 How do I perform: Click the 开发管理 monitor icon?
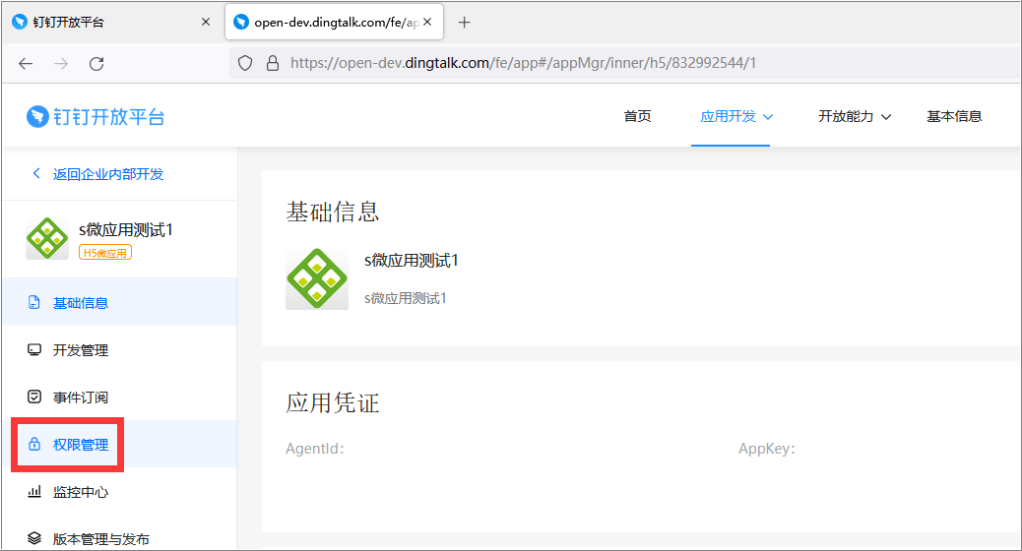click(x=33, y=349)
